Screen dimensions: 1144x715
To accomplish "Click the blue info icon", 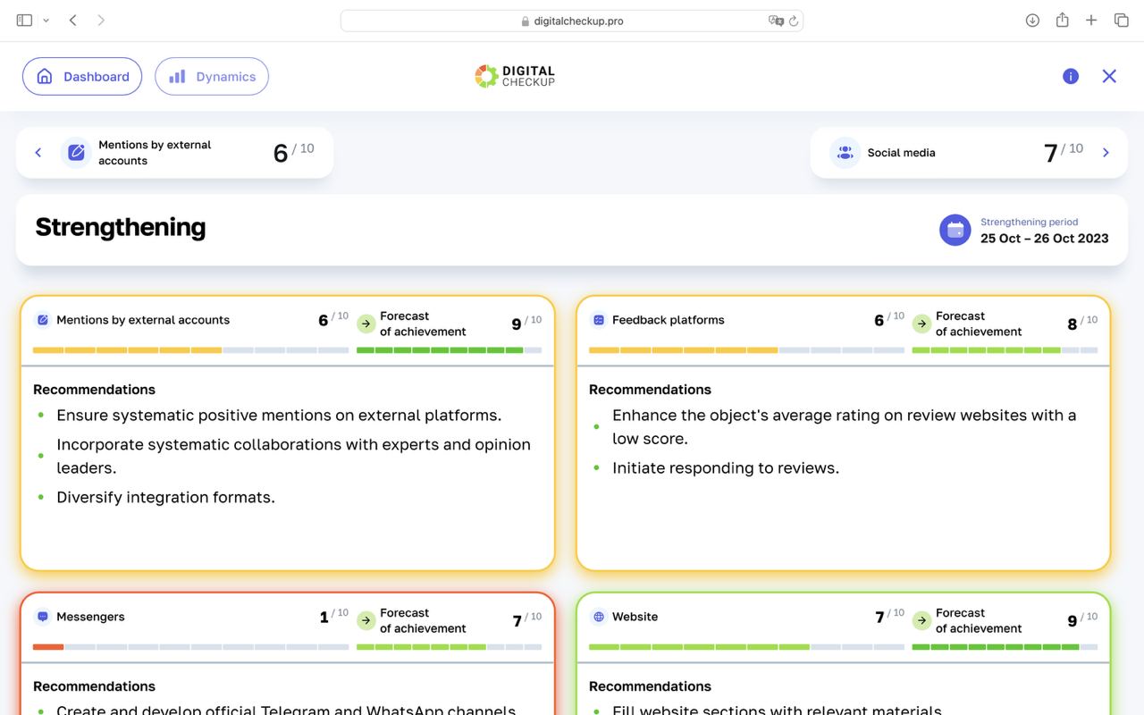I will pyautogui.click(x=1070, y=77).
